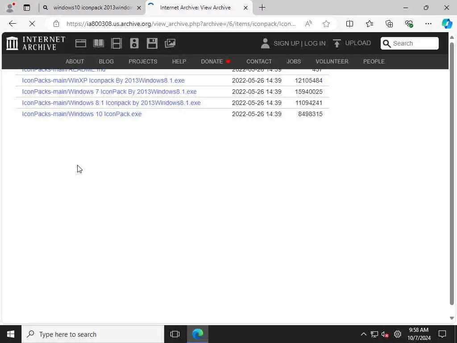Open the Video film icon
This screenshot has height=343, width=457.
tap(116, 43)
